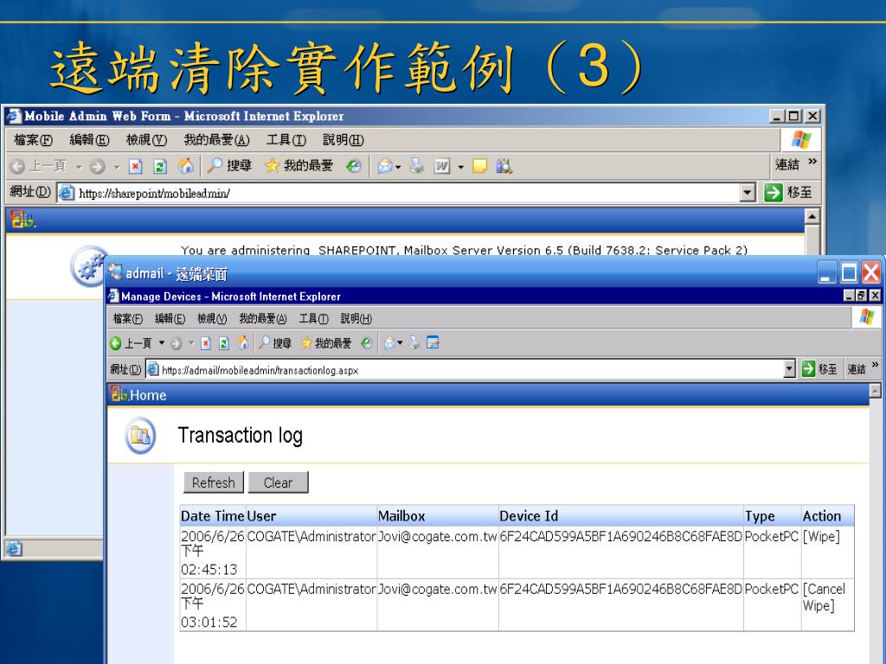Click Forward arrow in Manage Devices window toolbar
The image size is (886, 664).
tap(176, 343)
